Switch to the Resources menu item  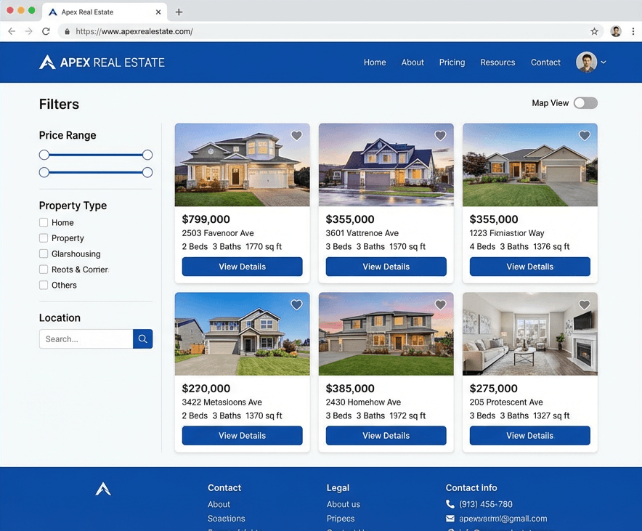[497, 62]
